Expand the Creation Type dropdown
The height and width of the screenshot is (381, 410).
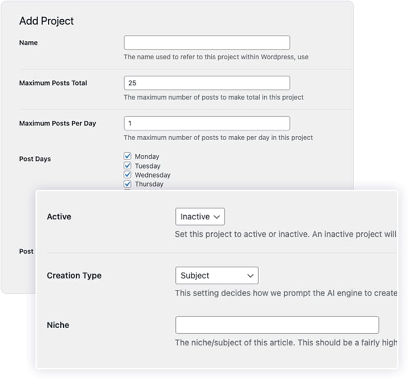coord(216,276)
